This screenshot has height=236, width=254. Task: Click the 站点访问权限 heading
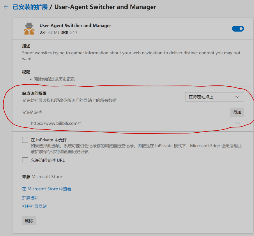34,93
